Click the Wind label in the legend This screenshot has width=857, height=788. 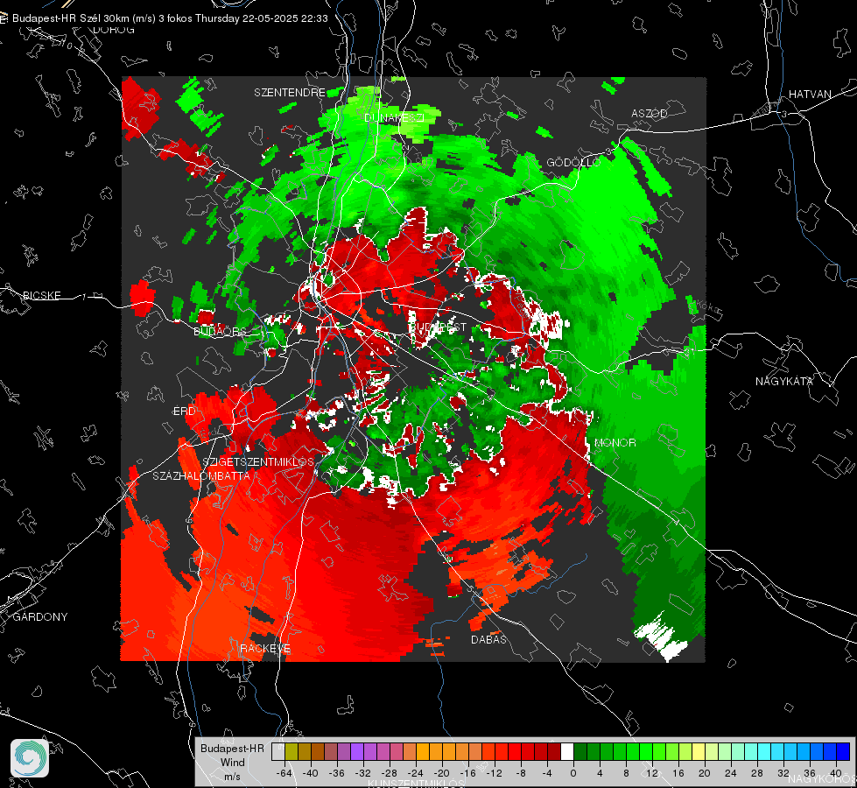click(232, 763)
